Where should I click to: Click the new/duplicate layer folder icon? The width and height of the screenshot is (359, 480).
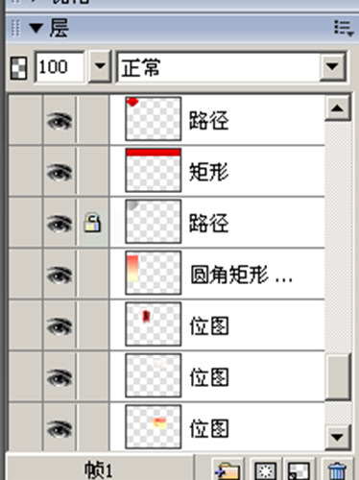click(227, 470)
